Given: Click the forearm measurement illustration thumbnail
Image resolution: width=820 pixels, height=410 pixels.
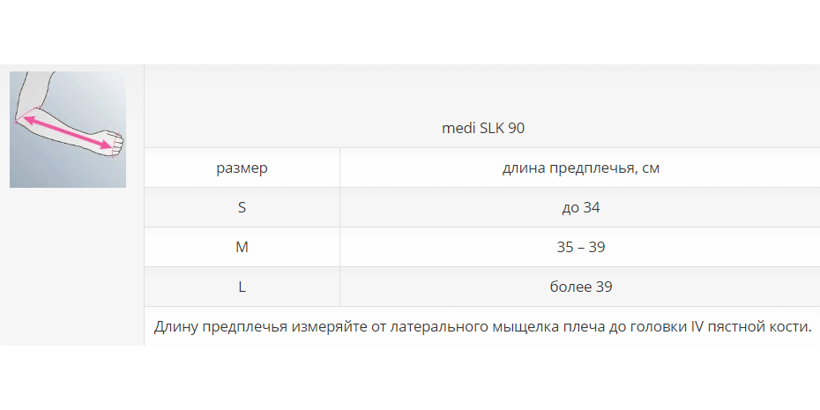Looking at the screenshot, I should tap(68, 130).
